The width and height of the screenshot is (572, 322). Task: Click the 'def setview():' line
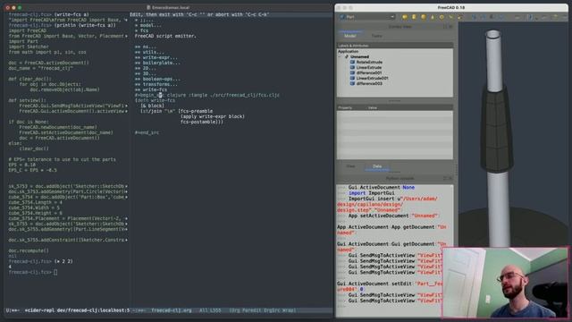(28, 100)
